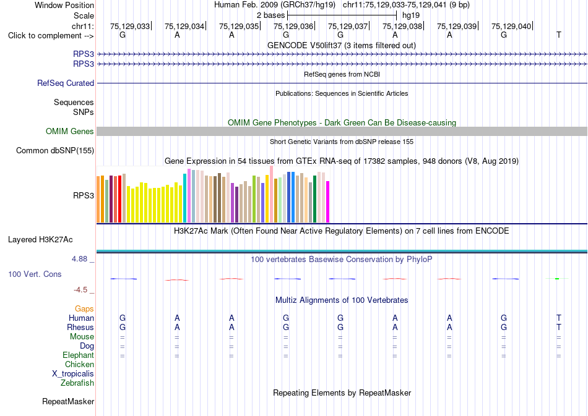The image size is (588, 416).
Task: Click the teal H3K27Ac signal line
Action: (x=342, y=251)
